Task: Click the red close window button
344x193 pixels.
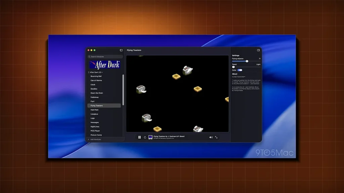Action: (88, 50)
